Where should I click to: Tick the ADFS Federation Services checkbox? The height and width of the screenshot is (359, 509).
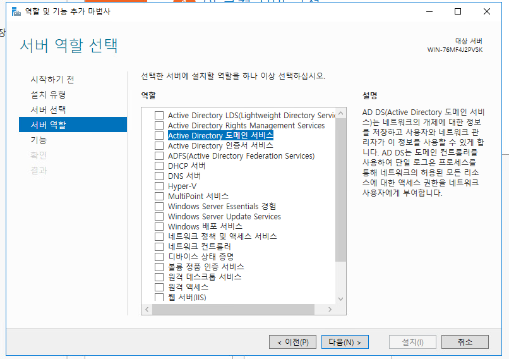tap(159, 156)
